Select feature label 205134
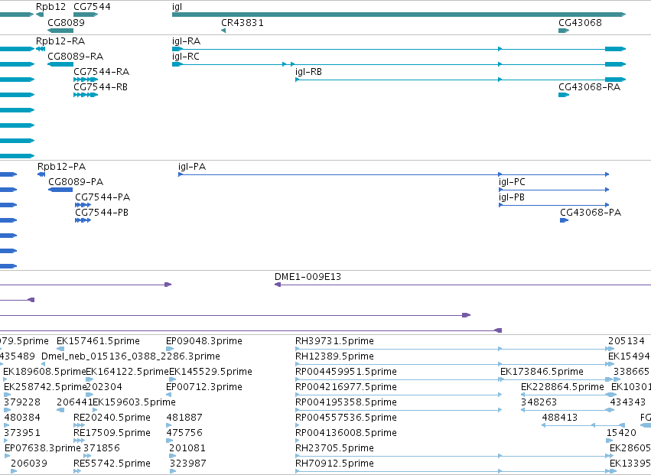This screenshot has height=475, width=651. 627,341
